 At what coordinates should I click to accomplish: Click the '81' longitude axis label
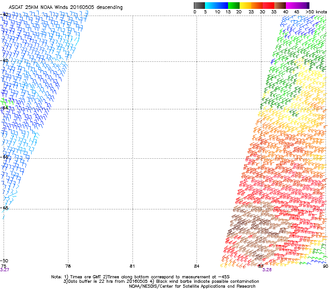click(x=132, y=266)
